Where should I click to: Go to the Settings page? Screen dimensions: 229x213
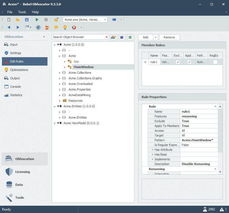(25, 53)
